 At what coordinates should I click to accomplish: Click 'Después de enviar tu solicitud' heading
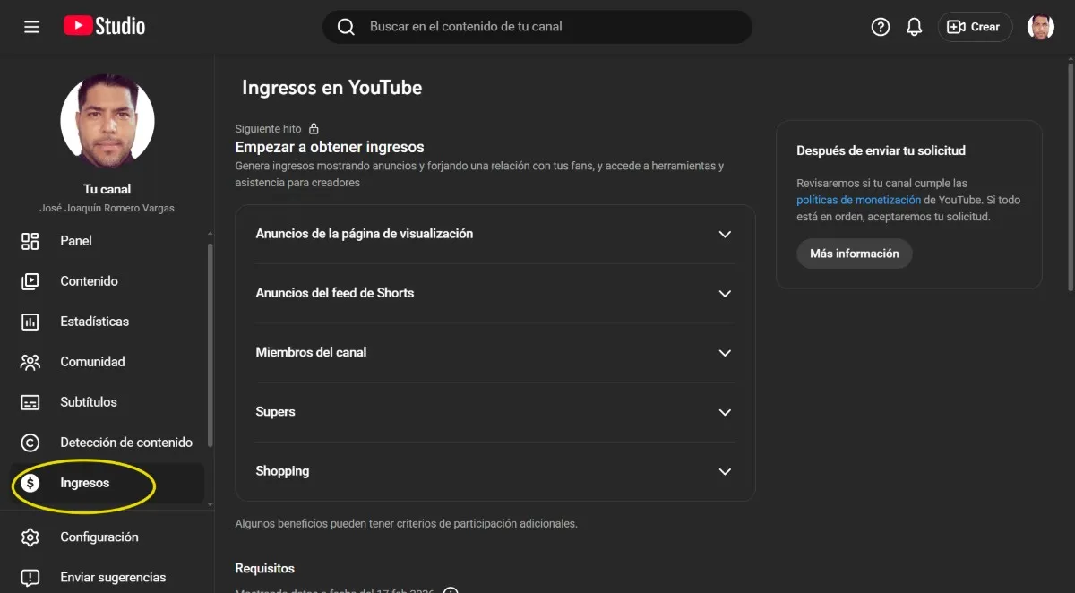(x=881, y=150)
